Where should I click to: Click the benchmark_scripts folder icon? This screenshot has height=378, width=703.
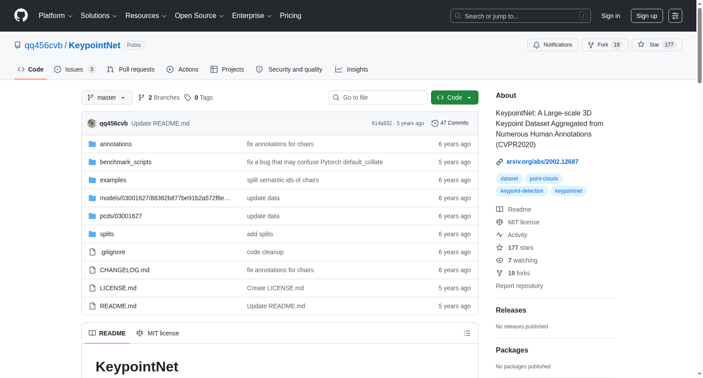[92, 162]
